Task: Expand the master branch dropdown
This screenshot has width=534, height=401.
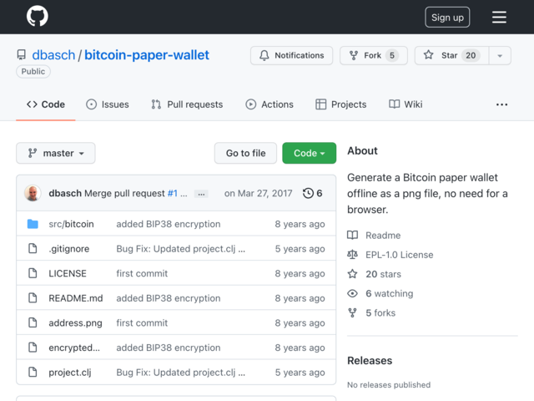Action: coord(56,153)
